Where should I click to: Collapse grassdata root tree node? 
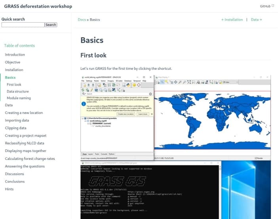click(83, 118)
